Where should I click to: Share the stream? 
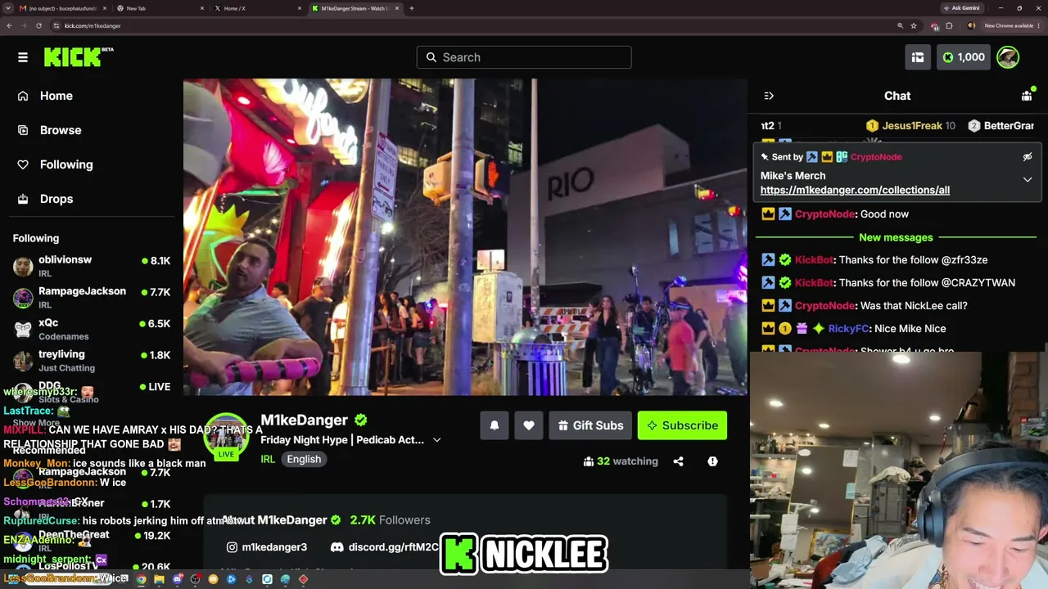click(x=678, y=461)
